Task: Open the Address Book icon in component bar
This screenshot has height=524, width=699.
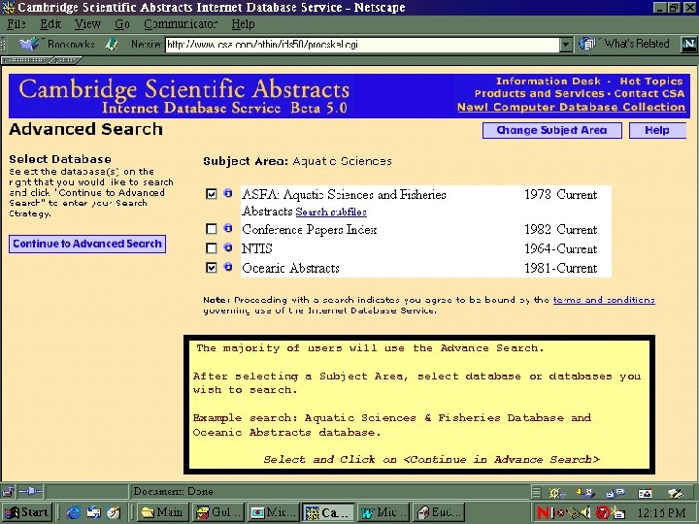Action: click(645, 492)
